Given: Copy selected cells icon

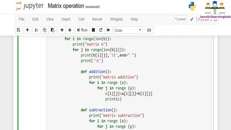Looking at the screenshot, I should tap(44, 30).
